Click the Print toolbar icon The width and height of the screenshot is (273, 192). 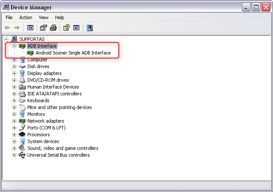click(53, 28)
